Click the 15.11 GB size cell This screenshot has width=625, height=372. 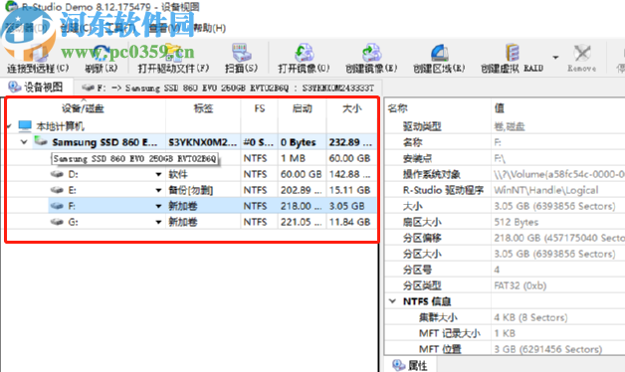point(349,190)
